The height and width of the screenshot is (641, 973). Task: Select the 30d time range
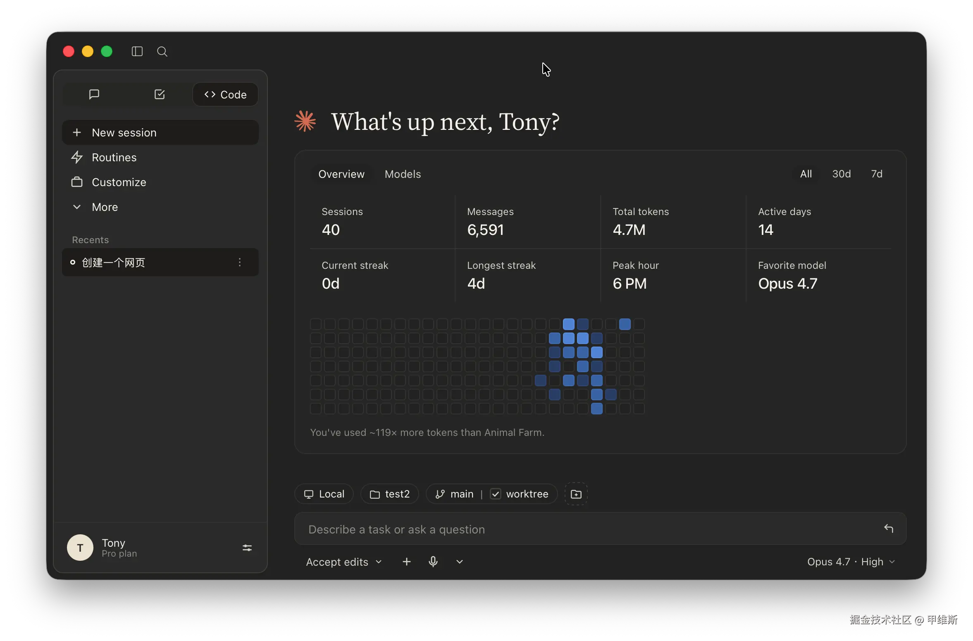coord(841,174)
